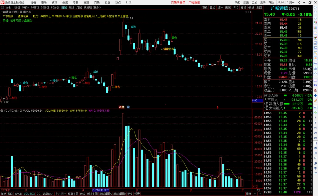The image size is (318, 196).
Task: Expand 更多 periods in the top bar
Action: [97, 7]
